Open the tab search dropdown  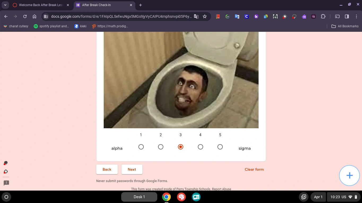tap(5, 5)
